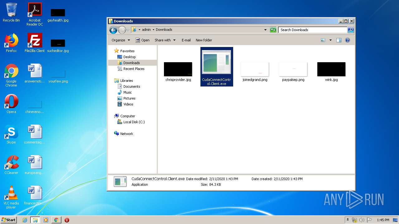Go back in the Downloads window
Screen dimensions: 399x224
click(x=113, y=30)
